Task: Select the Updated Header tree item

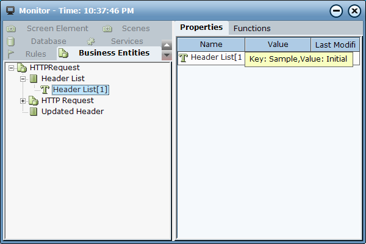Action: pyautogui.click(x=72, y=112)
